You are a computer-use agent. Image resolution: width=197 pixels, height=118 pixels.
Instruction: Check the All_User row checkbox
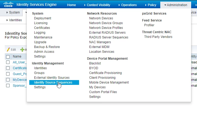(x=8, y=62)
